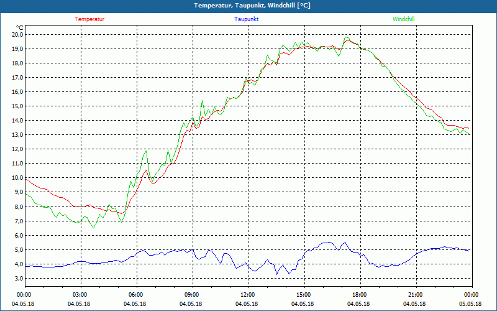Click the 06:00 time axis label

135,295
